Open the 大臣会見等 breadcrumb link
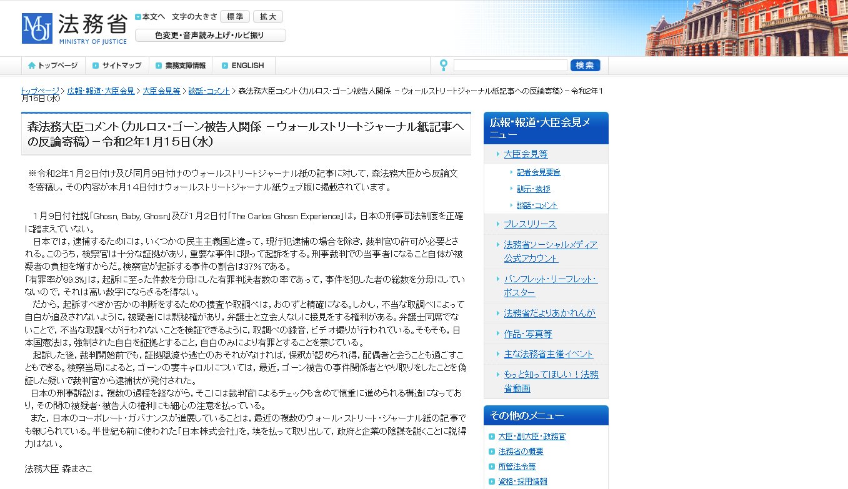 [x=161, y=91]
